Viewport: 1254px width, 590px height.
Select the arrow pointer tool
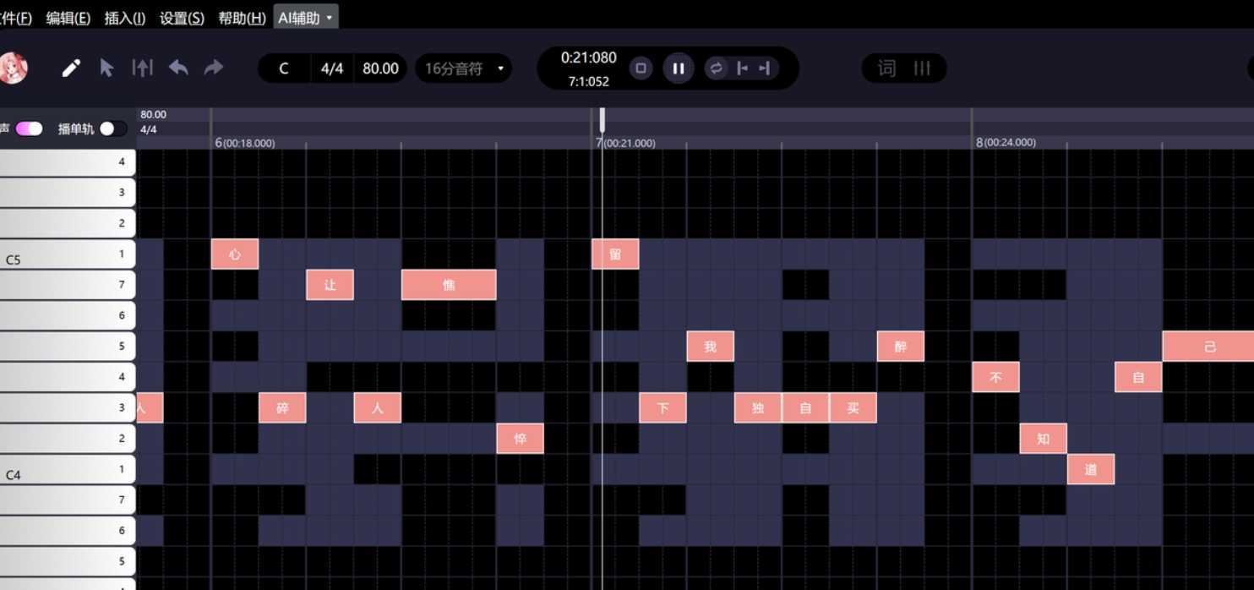point(106,68)
